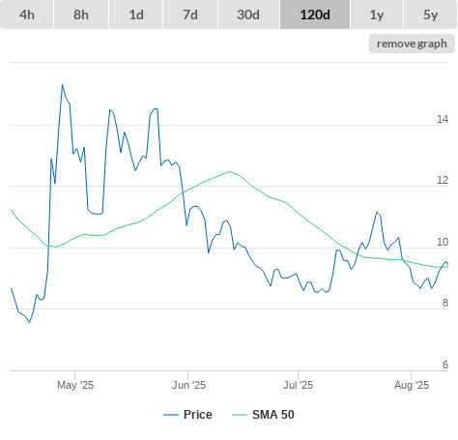Click the Jul '25 axis label
The height and width of the screenshot is (440, 458).
298,385
